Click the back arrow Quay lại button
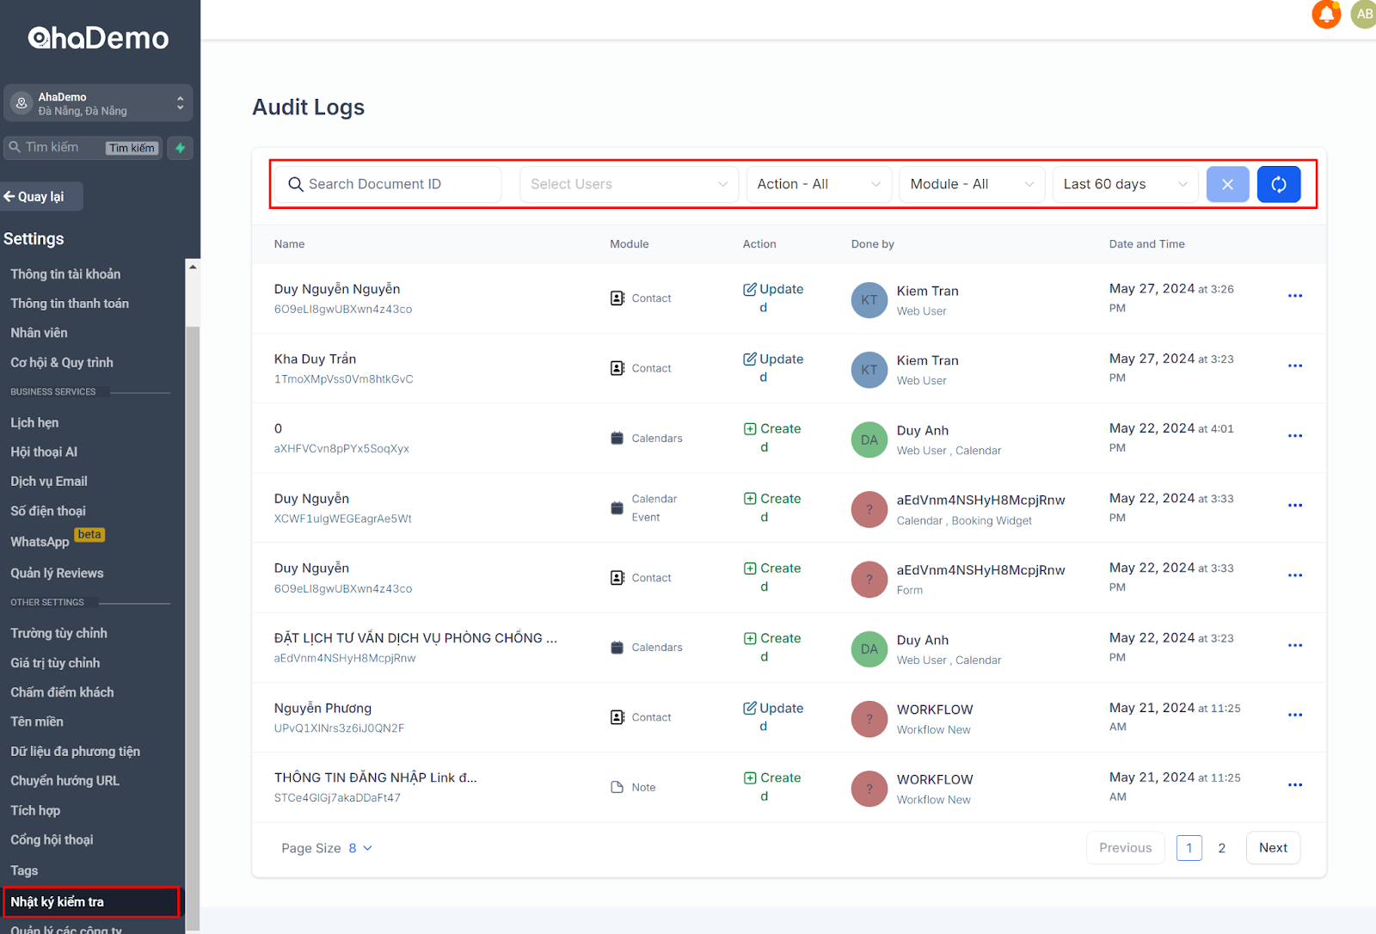 [x=41, y=196]
